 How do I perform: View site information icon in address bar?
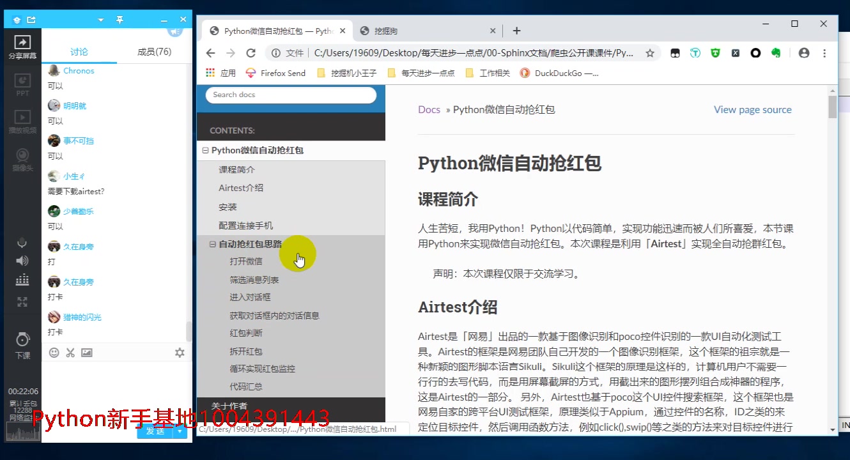coord(275,53)
